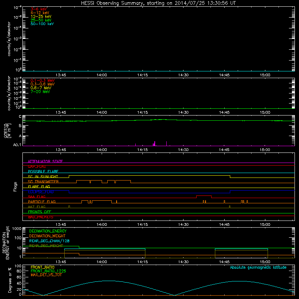299x299 pixels.
Task: Click the REAR_DEC_WEIGHT legend label
Action: [x=46, y=246]
